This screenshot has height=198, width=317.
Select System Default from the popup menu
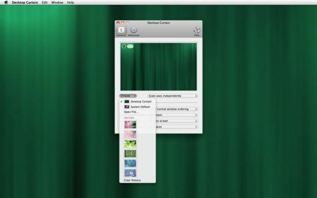(137, 107)
